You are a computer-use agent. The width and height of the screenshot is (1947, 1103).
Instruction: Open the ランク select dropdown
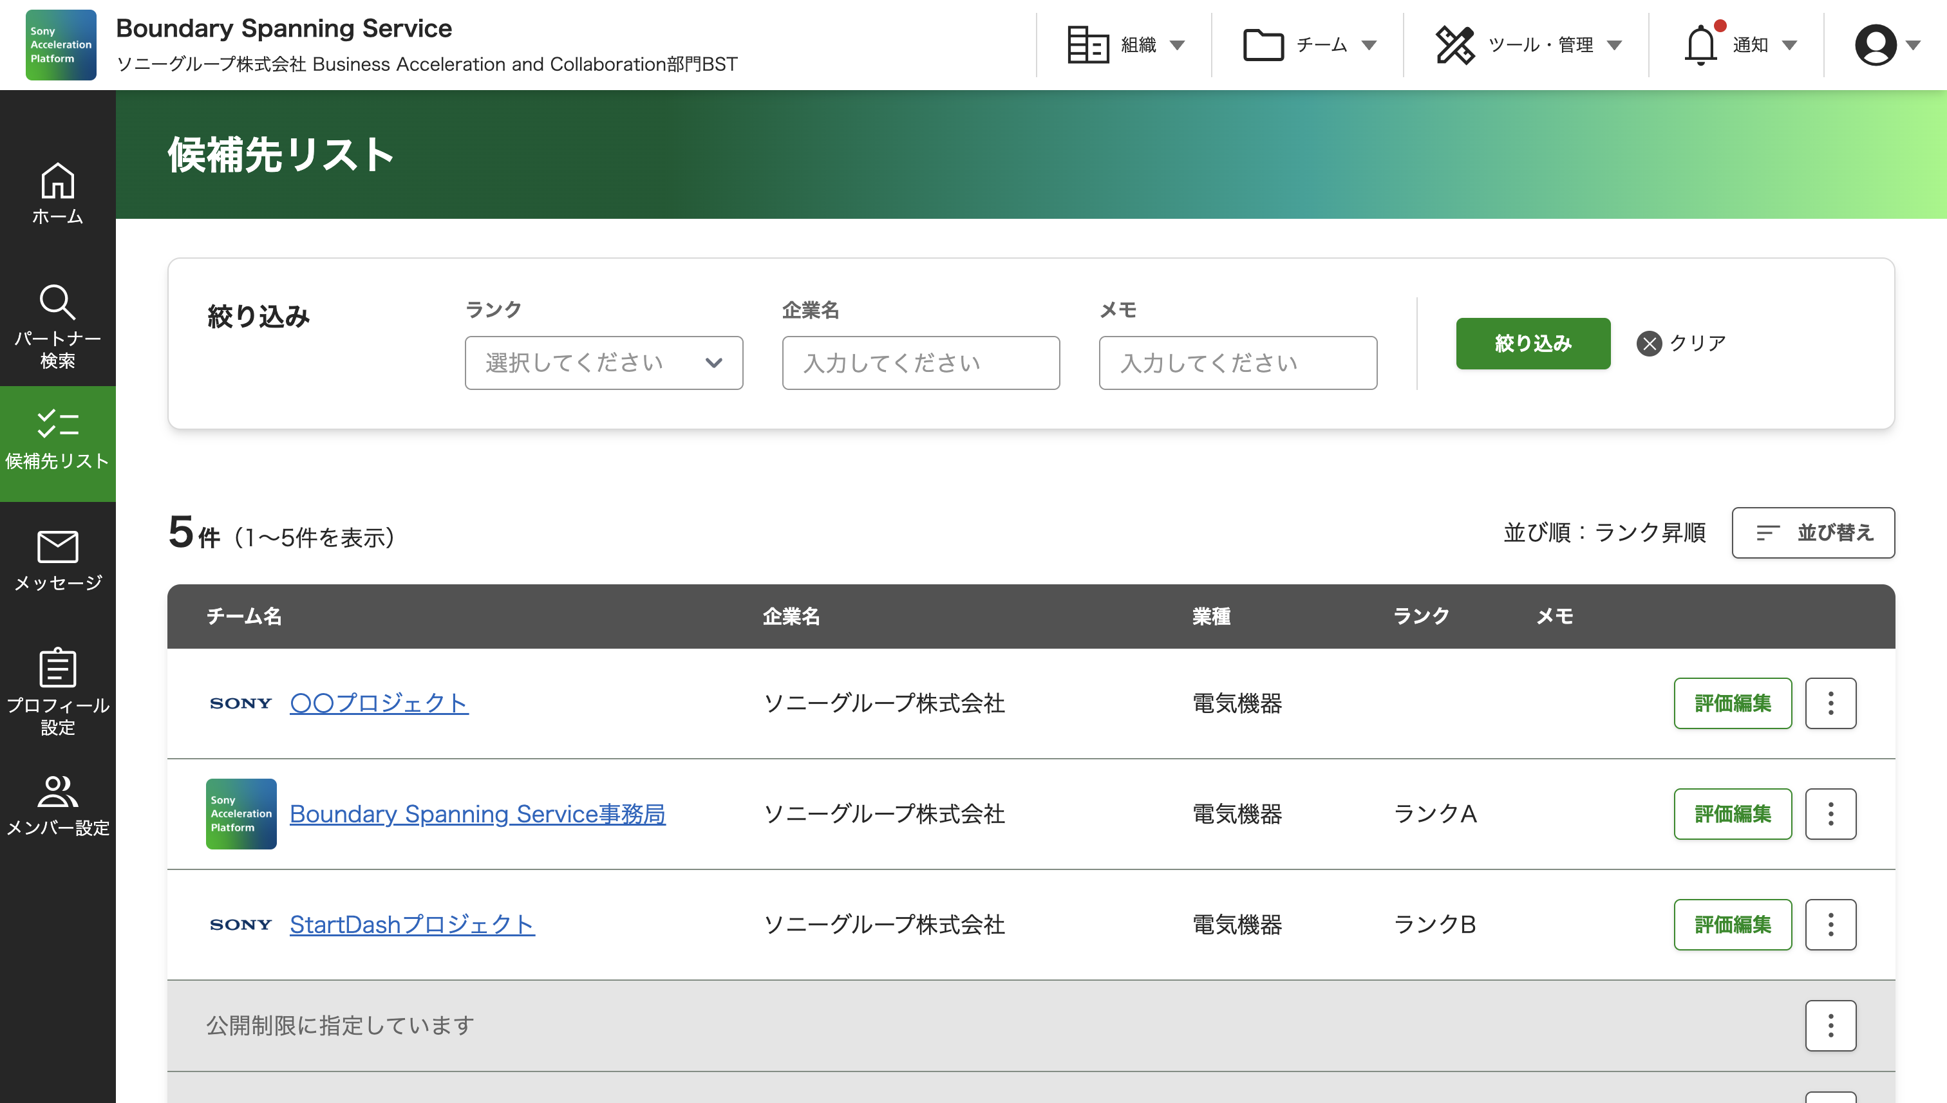pos(603,363)
